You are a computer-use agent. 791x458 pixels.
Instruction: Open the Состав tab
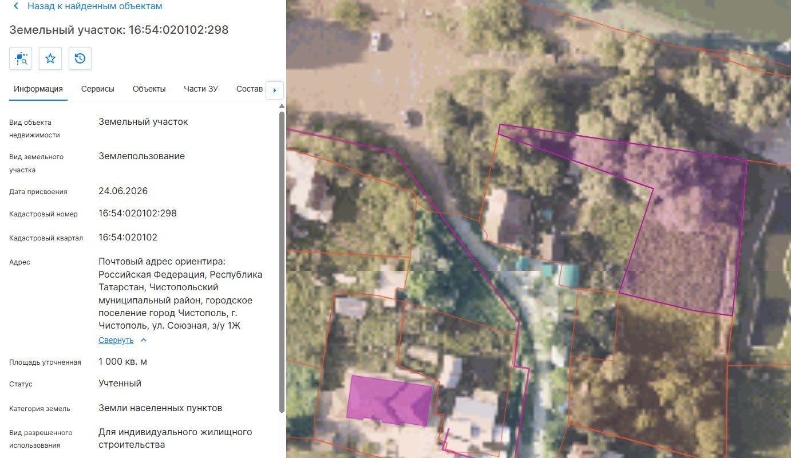point(250,89)
